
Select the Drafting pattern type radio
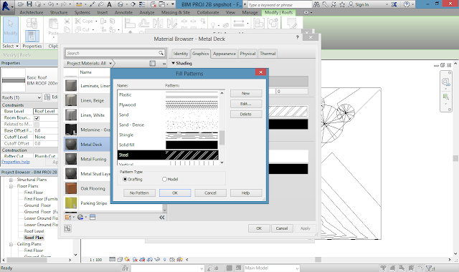125,179
